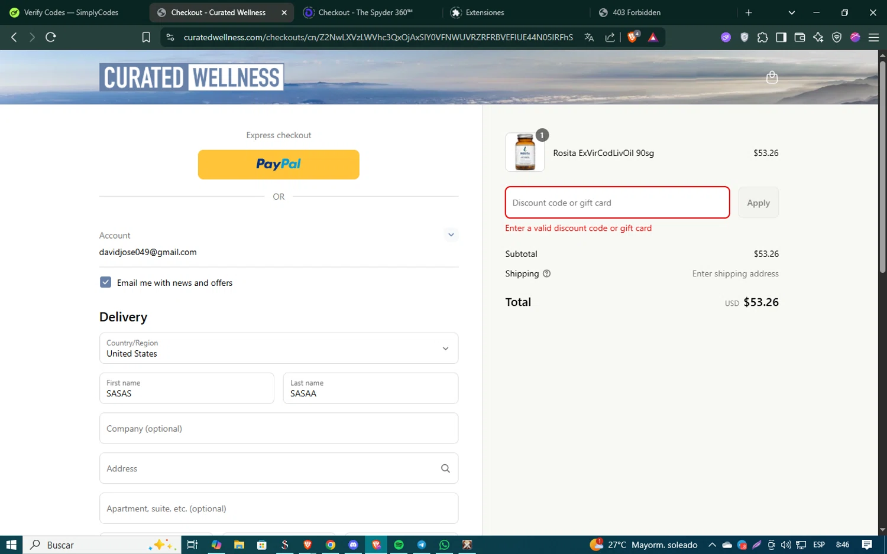Uncheck Email me with news and offers
887x554 pixels.
[105, 282]
